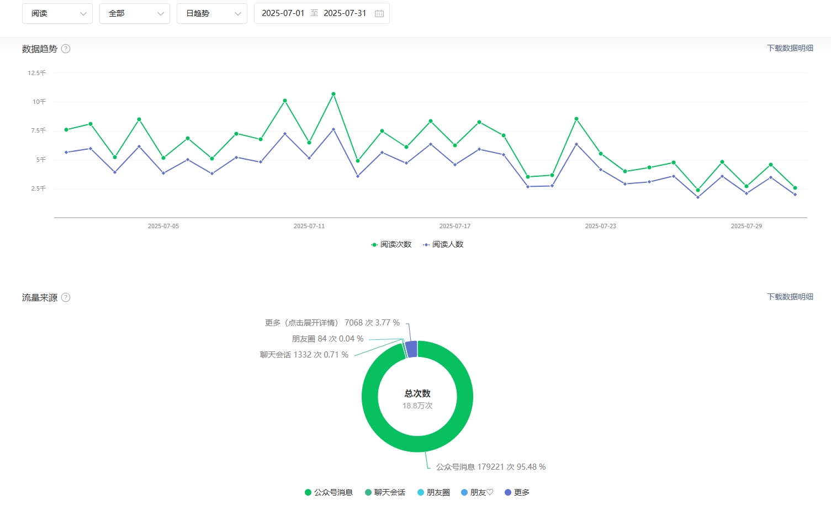Toggle 阅读次数 series in chart legend
831x515 pixels.
[391, 244]
